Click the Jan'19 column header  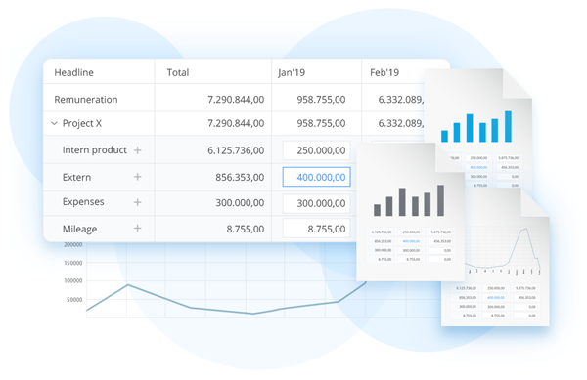[x=292, y=72]
